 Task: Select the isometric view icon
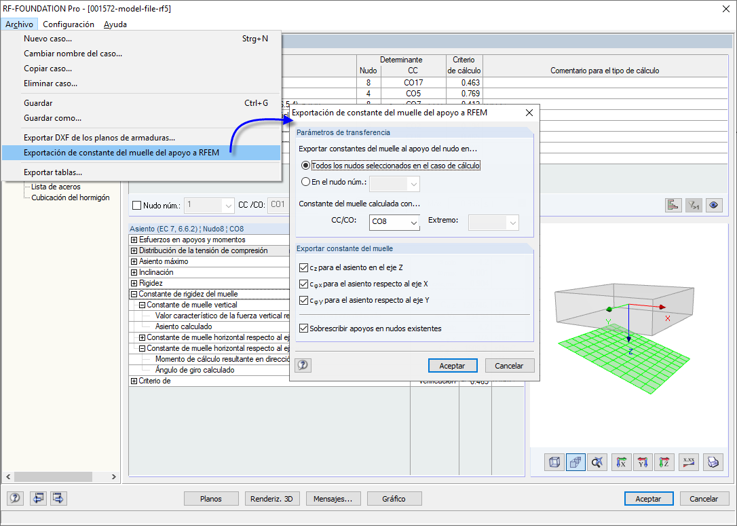[x=554, y=462]
